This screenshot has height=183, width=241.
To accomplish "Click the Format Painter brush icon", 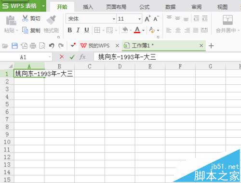I will pos(51,20).
